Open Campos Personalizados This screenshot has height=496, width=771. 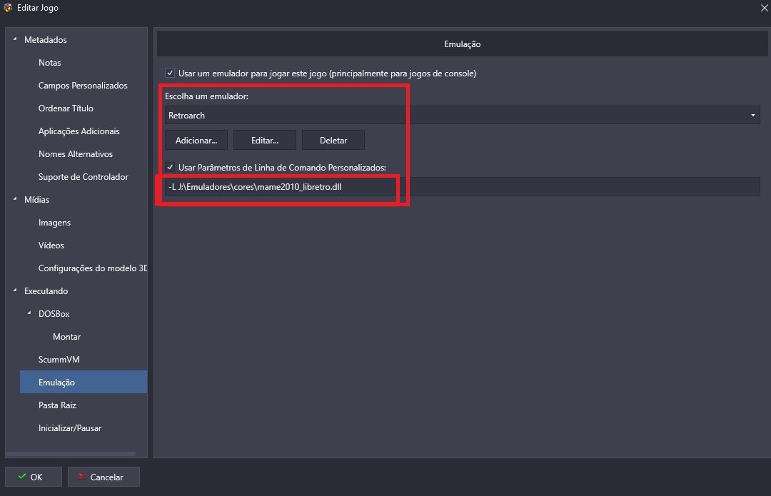83,86
